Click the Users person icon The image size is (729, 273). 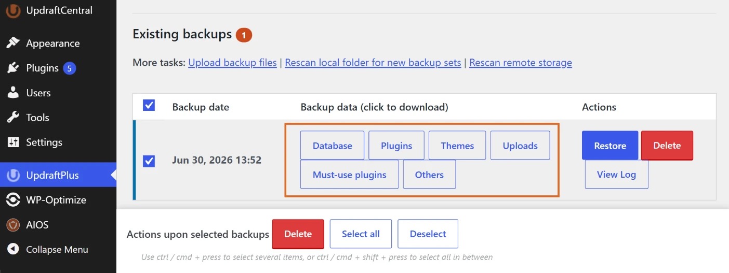(13, 93)
